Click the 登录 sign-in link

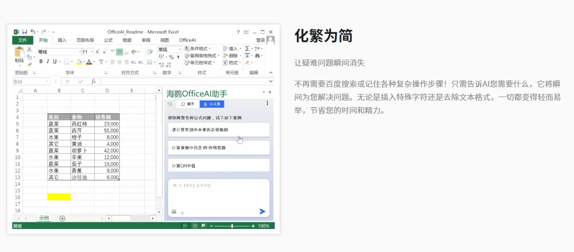click(x=261, y=40)
